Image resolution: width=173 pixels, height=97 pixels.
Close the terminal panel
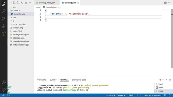coord(170,80)
